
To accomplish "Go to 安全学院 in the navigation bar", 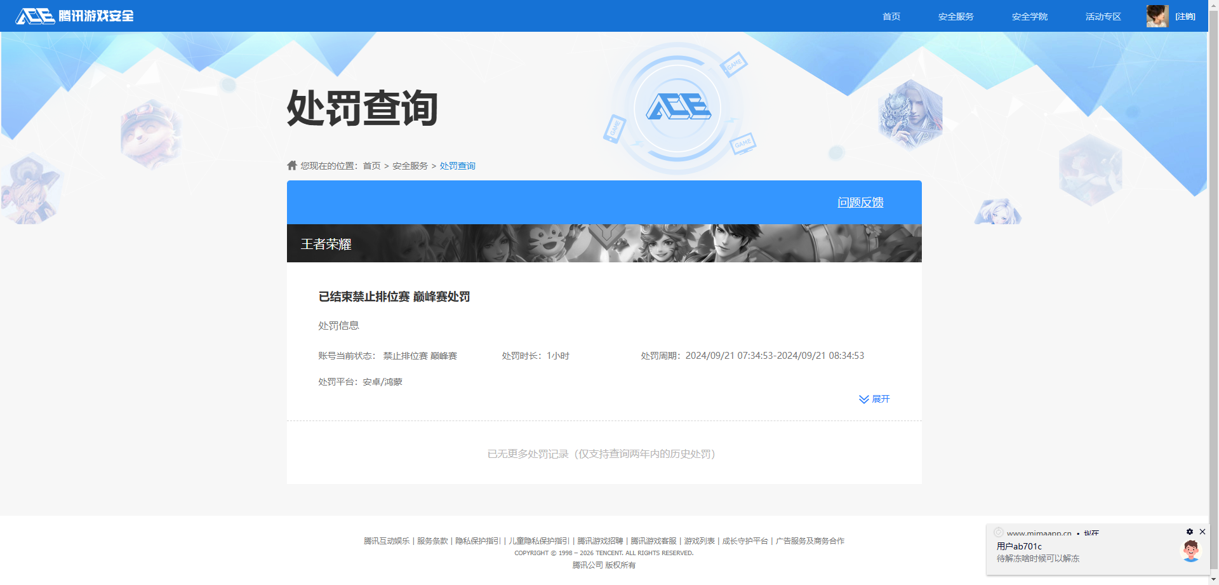I will pos(1029,16).
